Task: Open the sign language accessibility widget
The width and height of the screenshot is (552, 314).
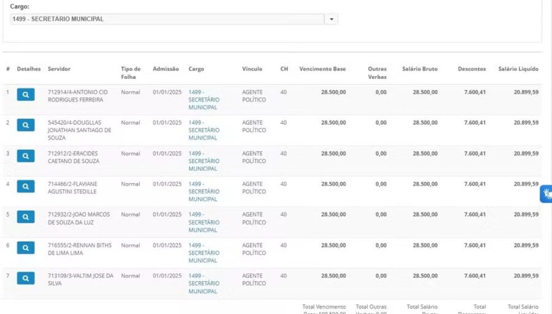Action: [x=546, y=194]
